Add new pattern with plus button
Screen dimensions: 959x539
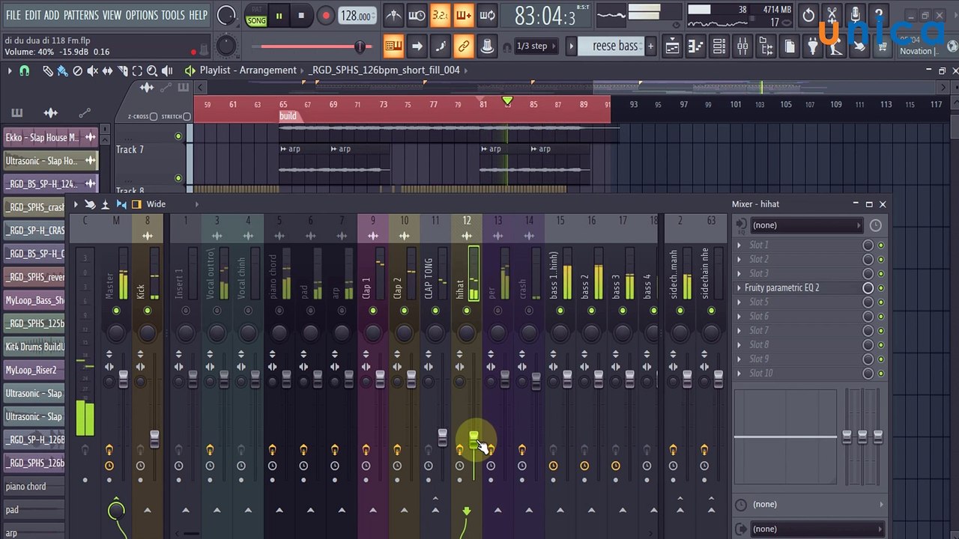click(x=650, y=46)
